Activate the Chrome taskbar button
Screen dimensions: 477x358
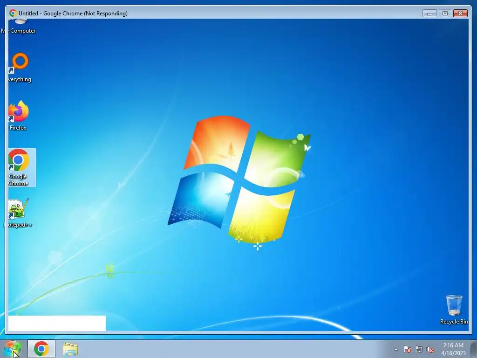(41, 349)
